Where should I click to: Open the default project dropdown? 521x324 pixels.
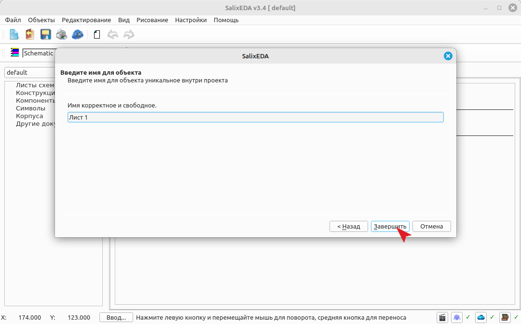tap(30, 72)
